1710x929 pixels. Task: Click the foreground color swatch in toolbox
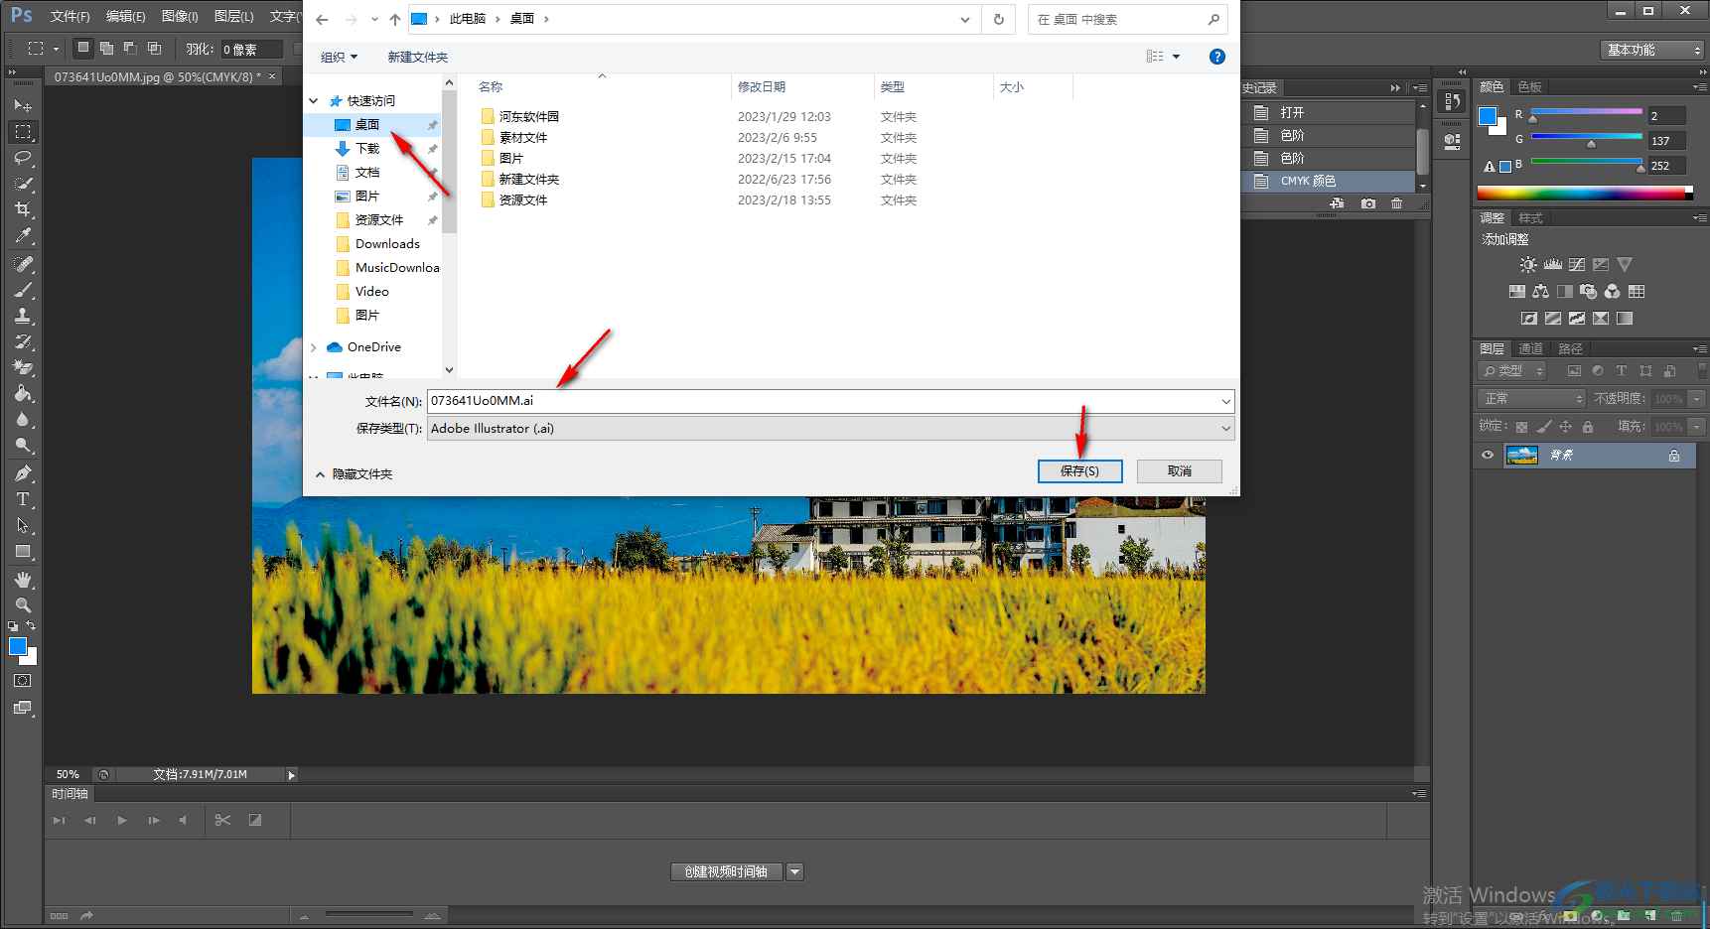(18, 647)
